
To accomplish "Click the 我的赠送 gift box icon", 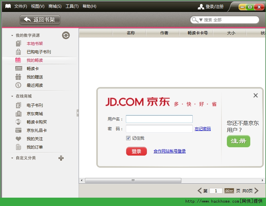I will 18,77.
